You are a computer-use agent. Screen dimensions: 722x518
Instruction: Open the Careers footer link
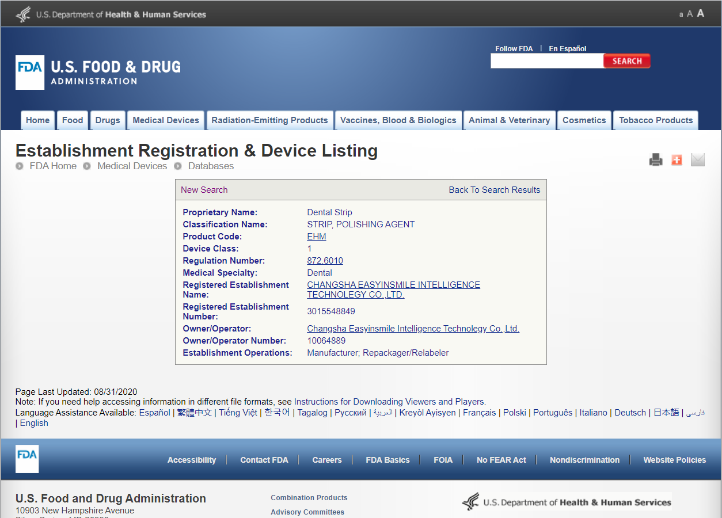[x=327, y=460]
